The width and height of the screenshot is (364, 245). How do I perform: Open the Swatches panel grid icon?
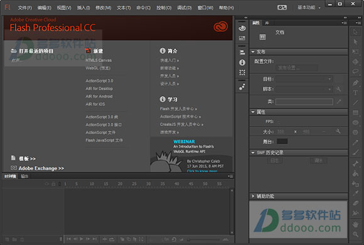(242, 38)
